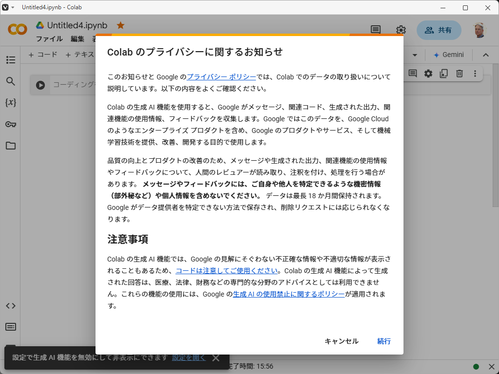Open the files folder icon in sidebar
499x374 pixels.
tap(11, 146)
